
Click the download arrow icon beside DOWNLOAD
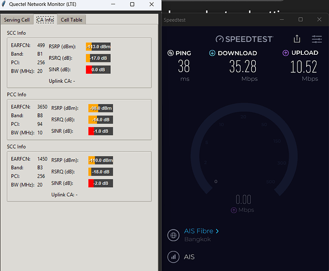(x=212, y=53)
